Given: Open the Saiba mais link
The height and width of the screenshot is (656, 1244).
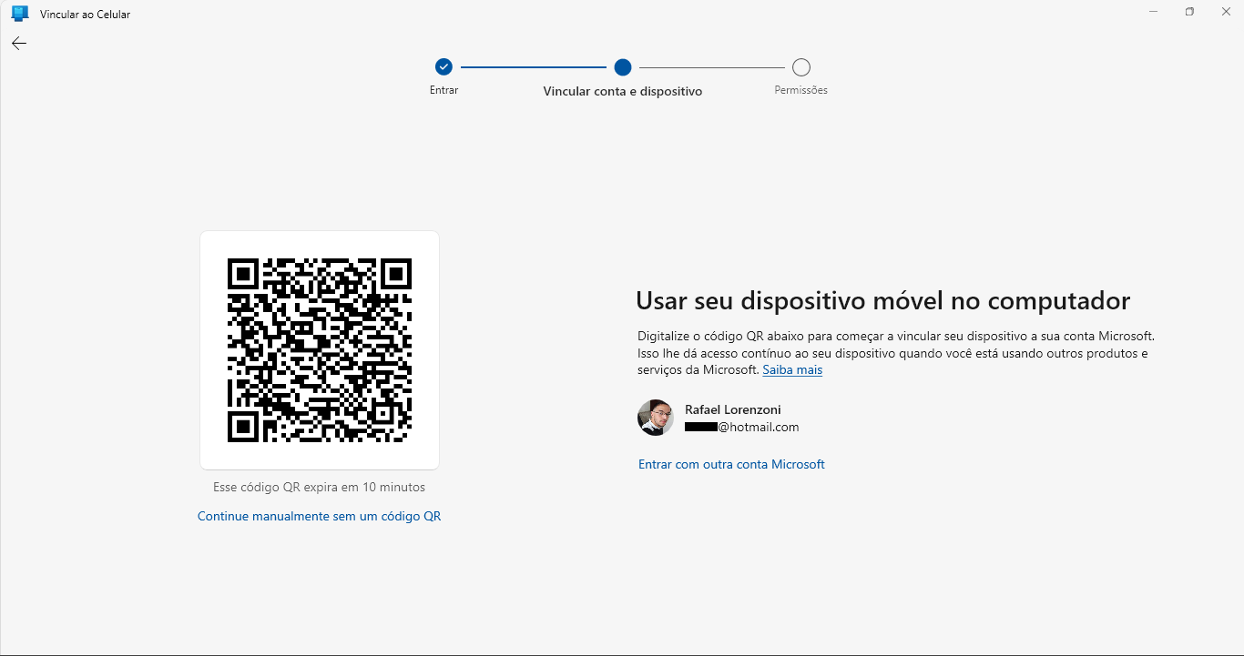Looking at the screenshot, I should point(792,370).
